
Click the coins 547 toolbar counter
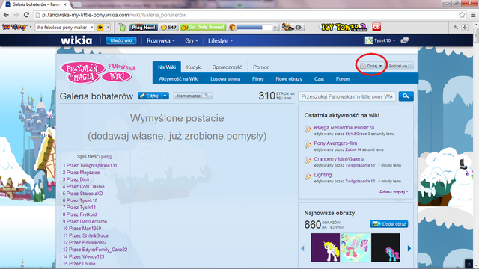point(168,28)
